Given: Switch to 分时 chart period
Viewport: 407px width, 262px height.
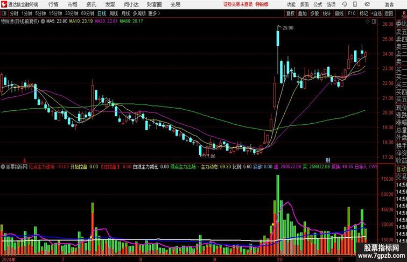Looking at the screenshot, I should (x=14, y=13).
